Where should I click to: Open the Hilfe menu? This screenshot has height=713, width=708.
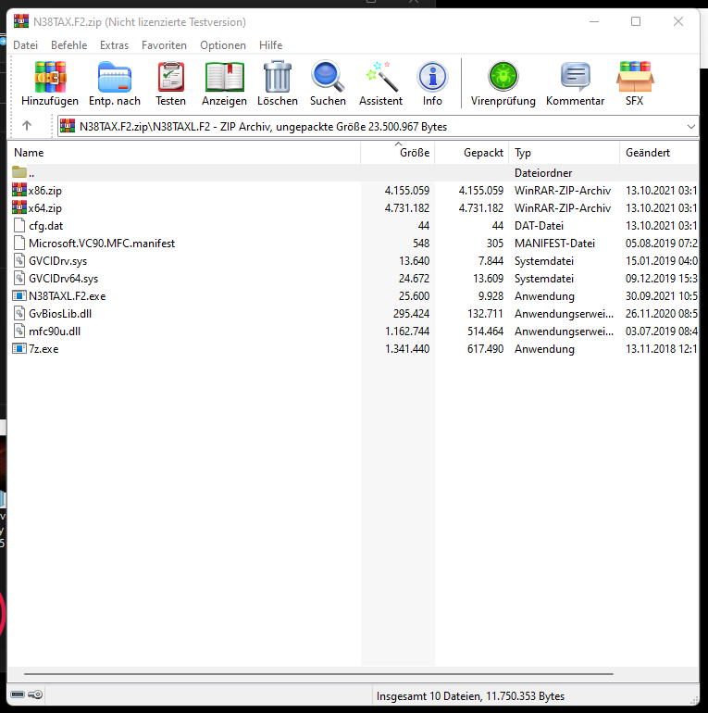pyautogui.click(x=271, y=45)
